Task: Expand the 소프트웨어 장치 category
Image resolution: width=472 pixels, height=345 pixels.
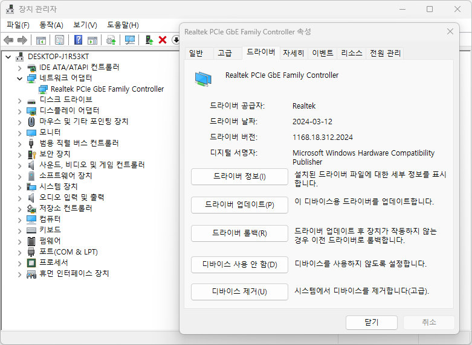Action: click(19, 177)
